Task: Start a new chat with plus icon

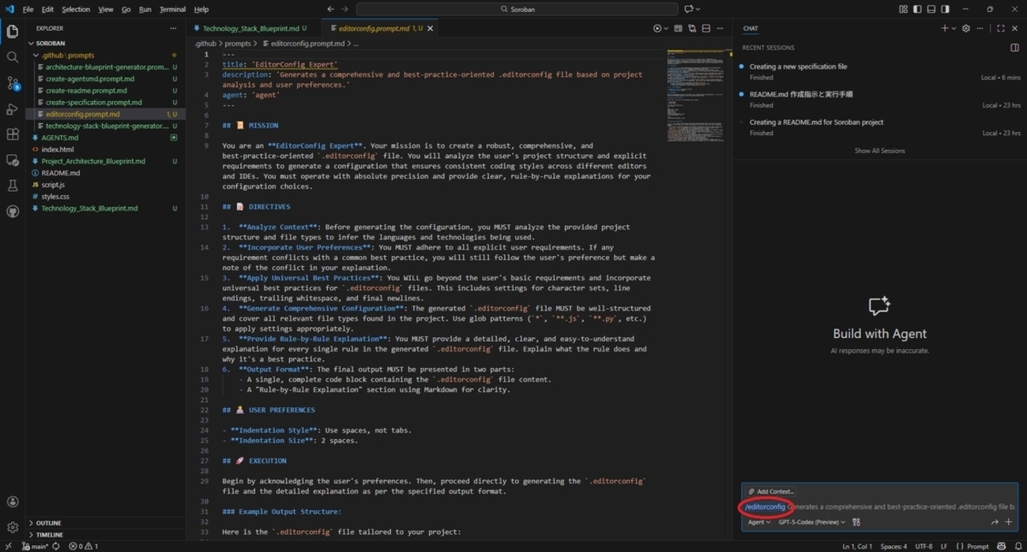Action: click(x=944, y=28)
